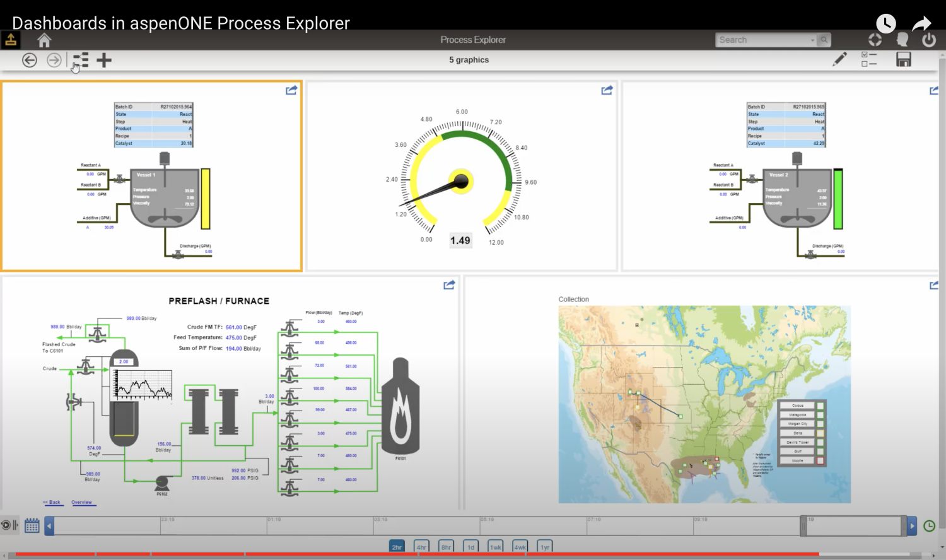Select the 2hr time range tab
Screen dimensions: 946x560
(x=397, y=547)
